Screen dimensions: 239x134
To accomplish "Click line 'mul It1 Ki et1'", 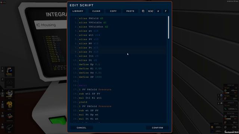I will click(90, 98).
